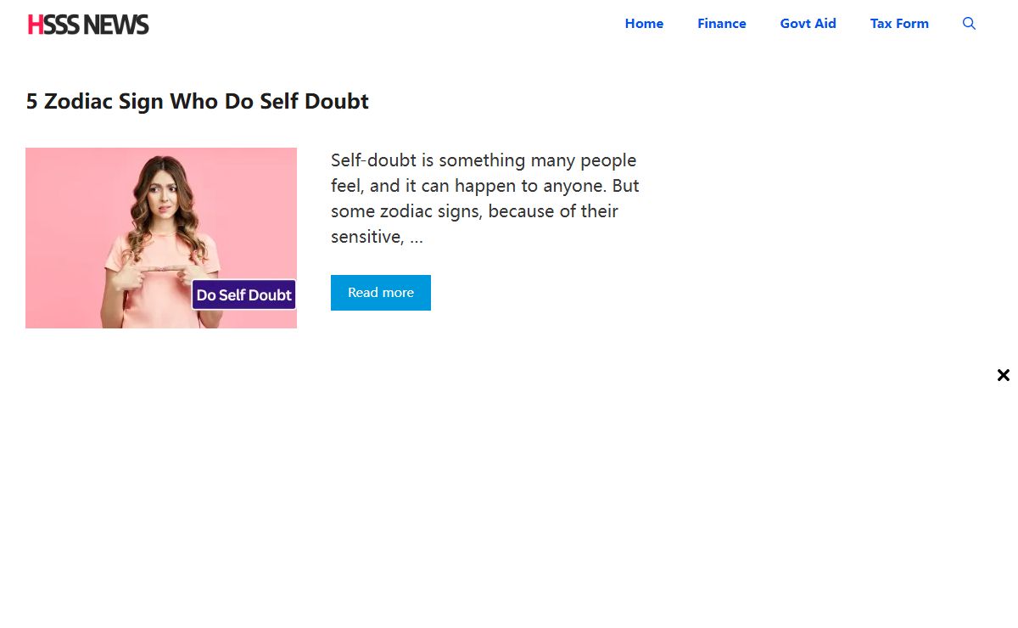Open the 5 Zodiac Sign Who Do Self Doubt headline
1018x628 pixels.
coord(198,102)
